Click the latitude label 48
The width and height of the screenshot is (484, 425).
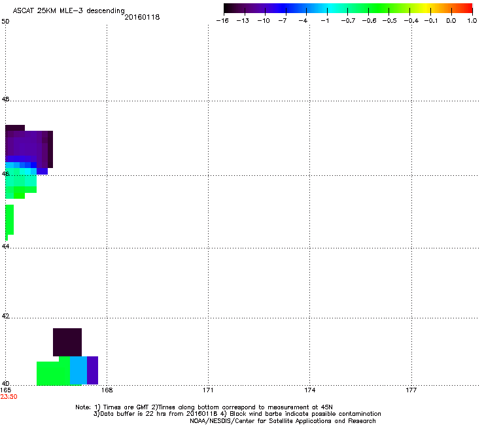point(5,99)
